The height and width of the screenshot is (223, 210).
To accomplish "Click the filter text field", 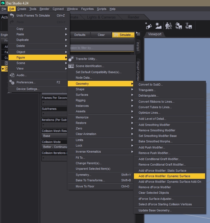I will (x=102, y=48).
